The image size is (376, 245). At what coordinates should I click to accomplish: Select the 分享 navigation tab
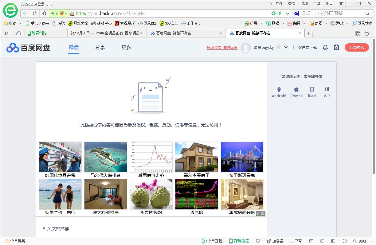[x=100, y=47]
